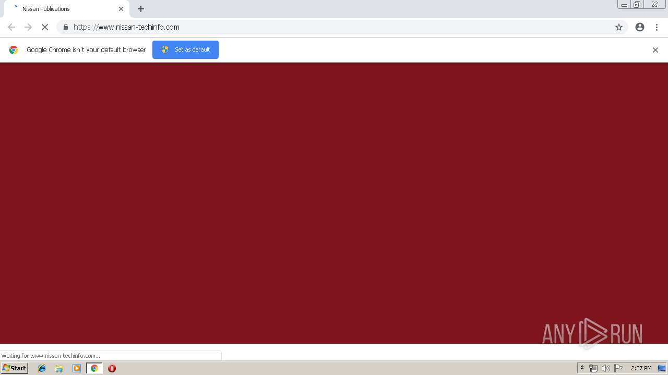Click status text 'Waiting for www.nissan-techinfo.com...'
The image size is (668, 375).
(x=50, y=356)
